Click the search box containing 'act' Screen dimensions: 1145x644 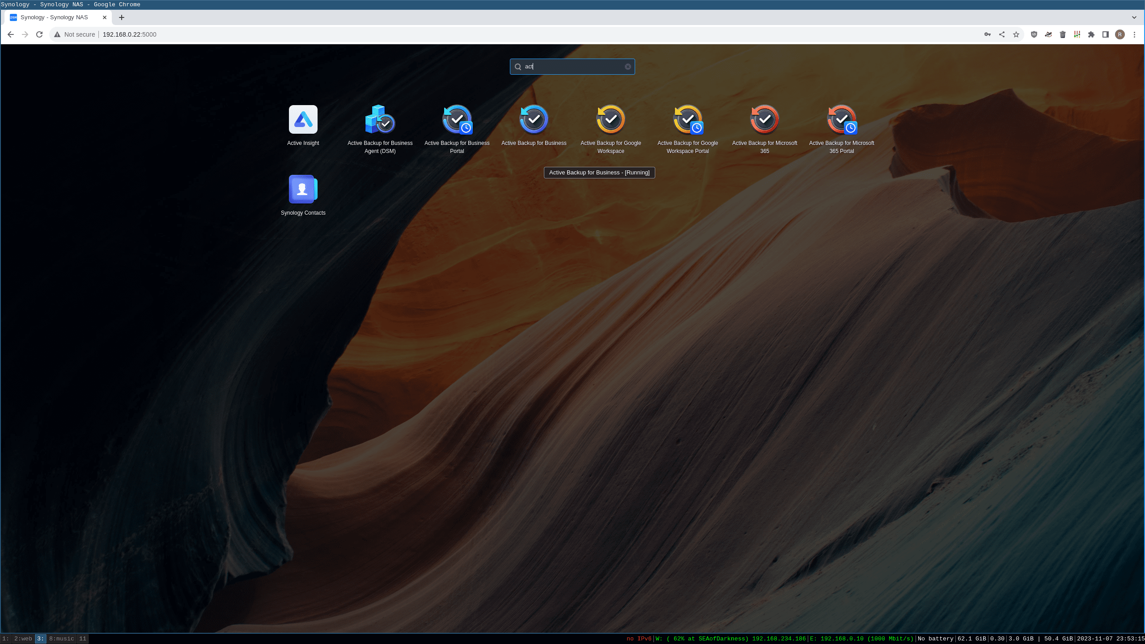pyautogui.click(x=572, y=67)
